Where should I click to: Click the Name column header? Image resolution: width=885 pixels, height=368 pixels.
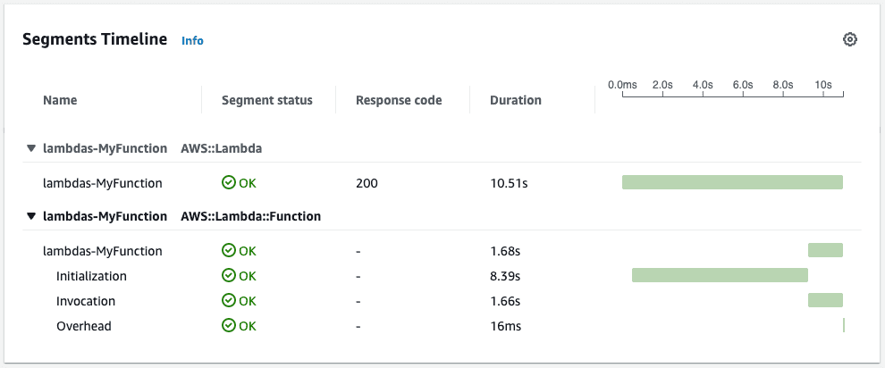tap(60, 100)
